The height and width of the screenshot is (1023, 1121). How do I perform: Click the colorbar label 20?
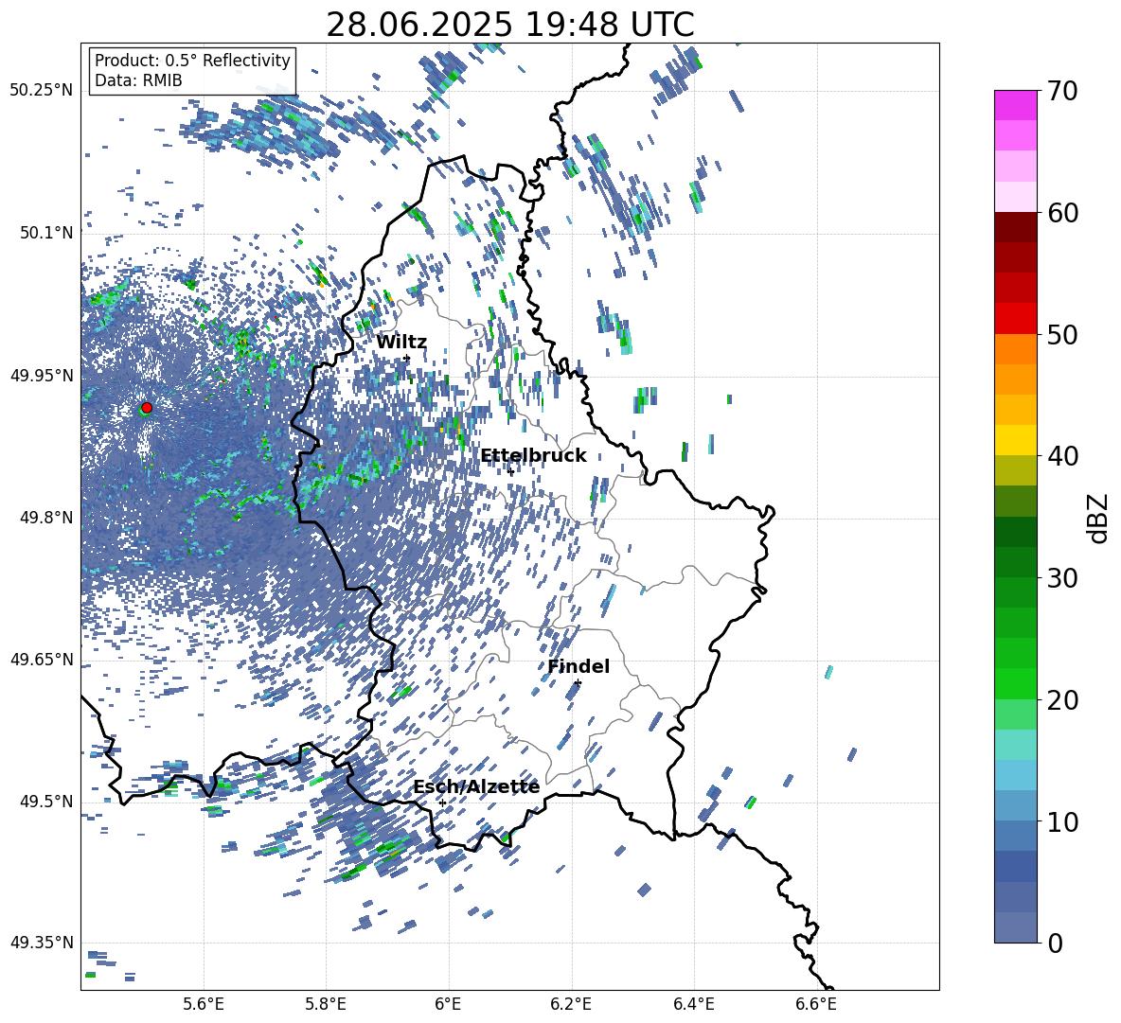(1063, 700)
